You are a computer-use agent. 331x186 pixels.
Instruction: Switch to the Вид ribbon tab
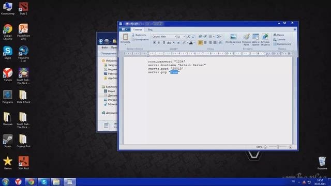[x=150, y=29]
